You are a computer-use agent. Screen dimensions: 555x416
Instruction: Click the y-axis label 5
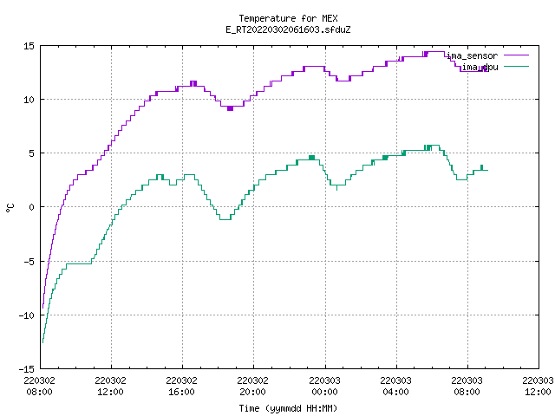coord(31,153)
